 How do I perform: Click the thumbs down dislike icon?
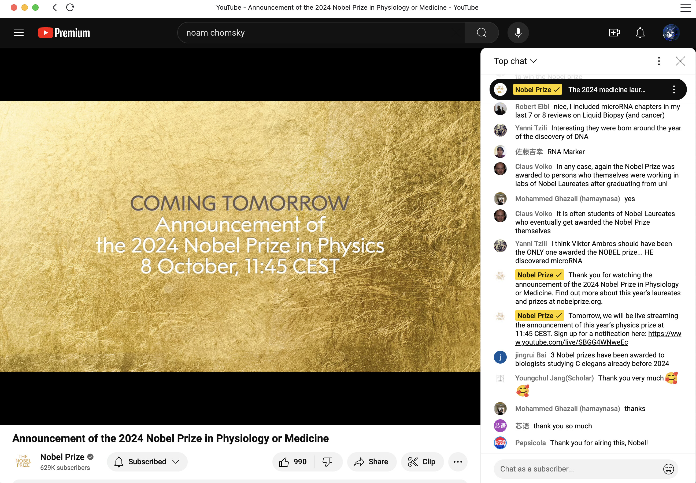(327, 462)
